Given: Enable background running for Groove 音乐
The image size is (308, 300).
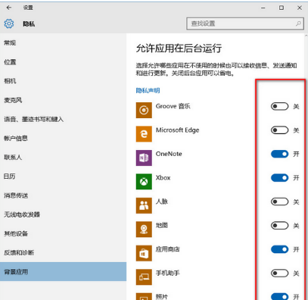Looking at the screenshot, I should click(x=279, y=106).
